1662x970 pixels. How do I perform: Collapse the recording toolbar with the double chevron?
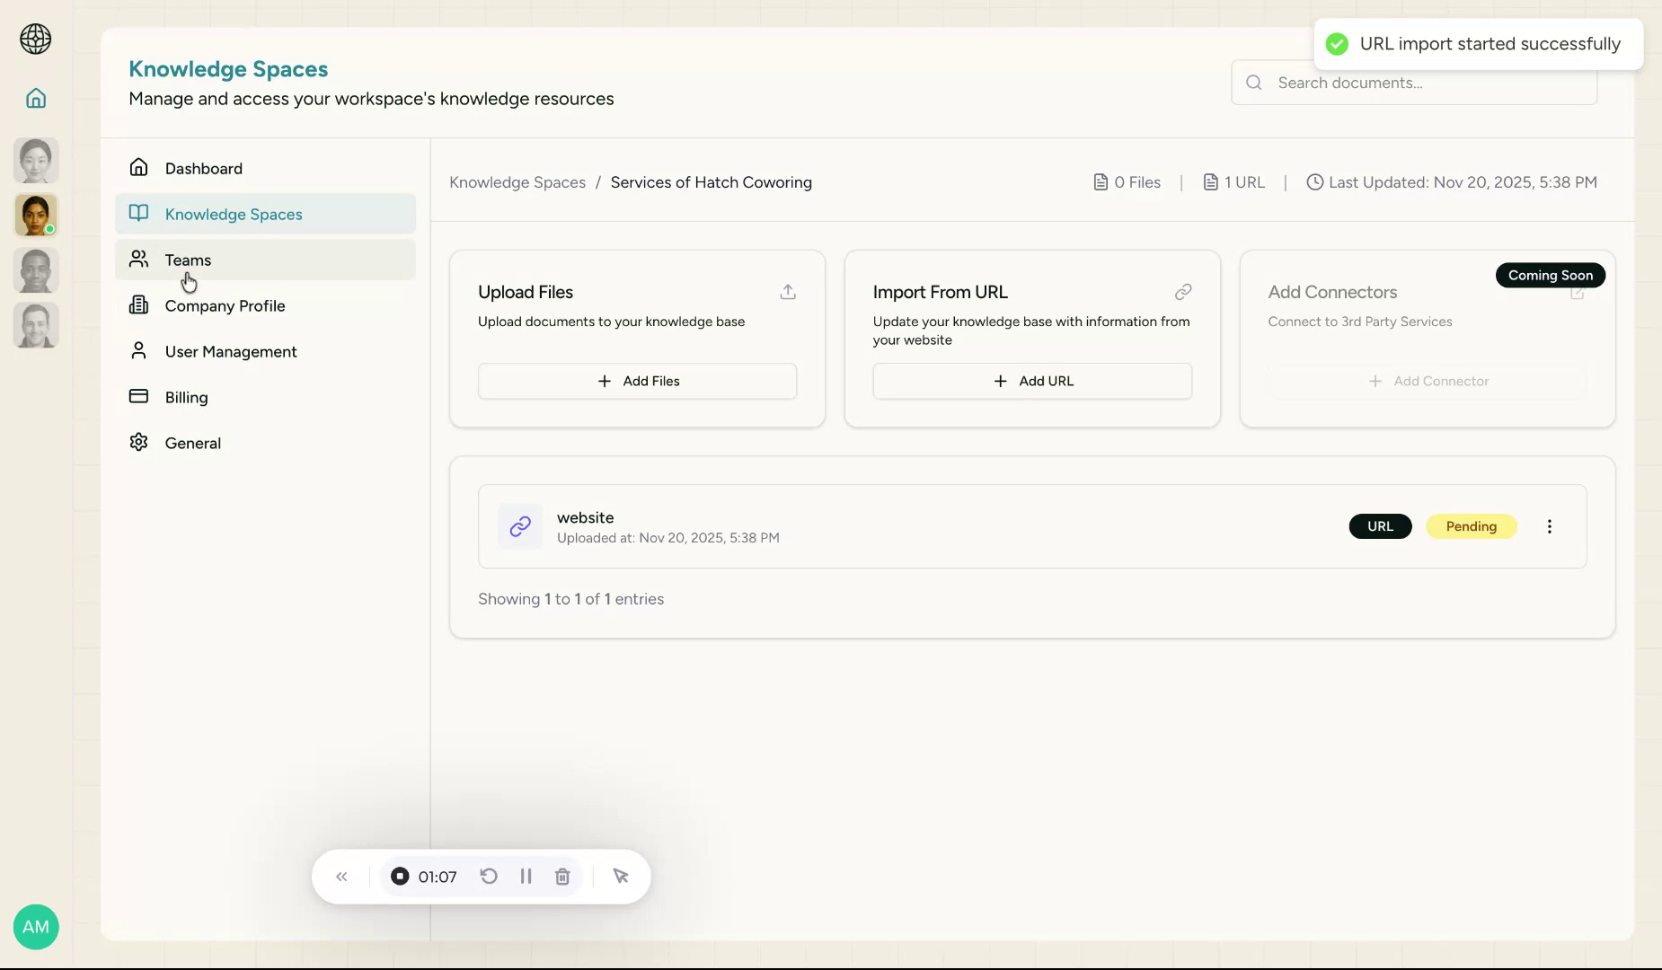point(341,877)
